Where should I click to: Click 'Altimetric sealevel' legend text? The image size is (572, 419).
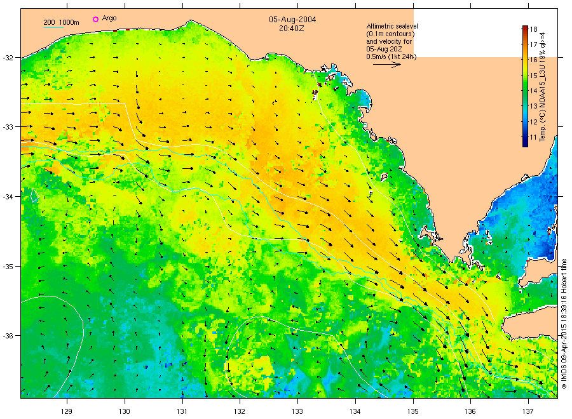392,26
